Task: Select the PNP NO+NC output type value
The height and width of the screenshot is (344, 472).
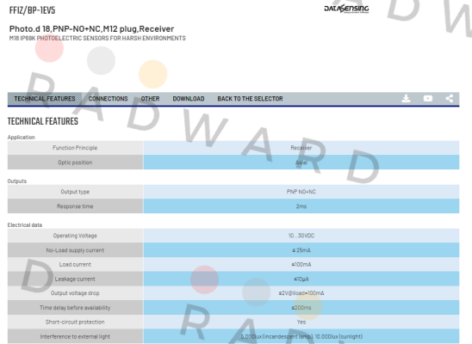Action: pyautogui.click(x=301, y=192)
